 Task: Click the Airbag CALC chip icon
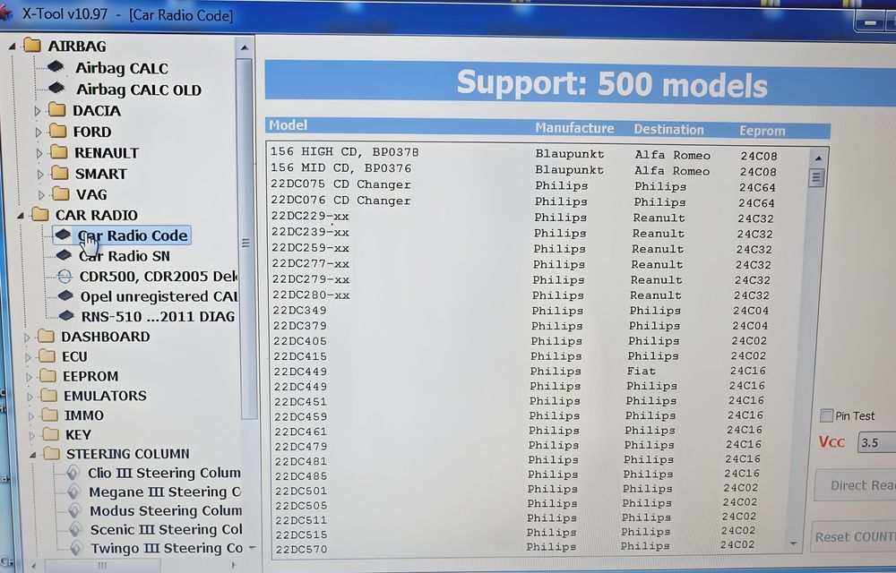tap(56, 67)
